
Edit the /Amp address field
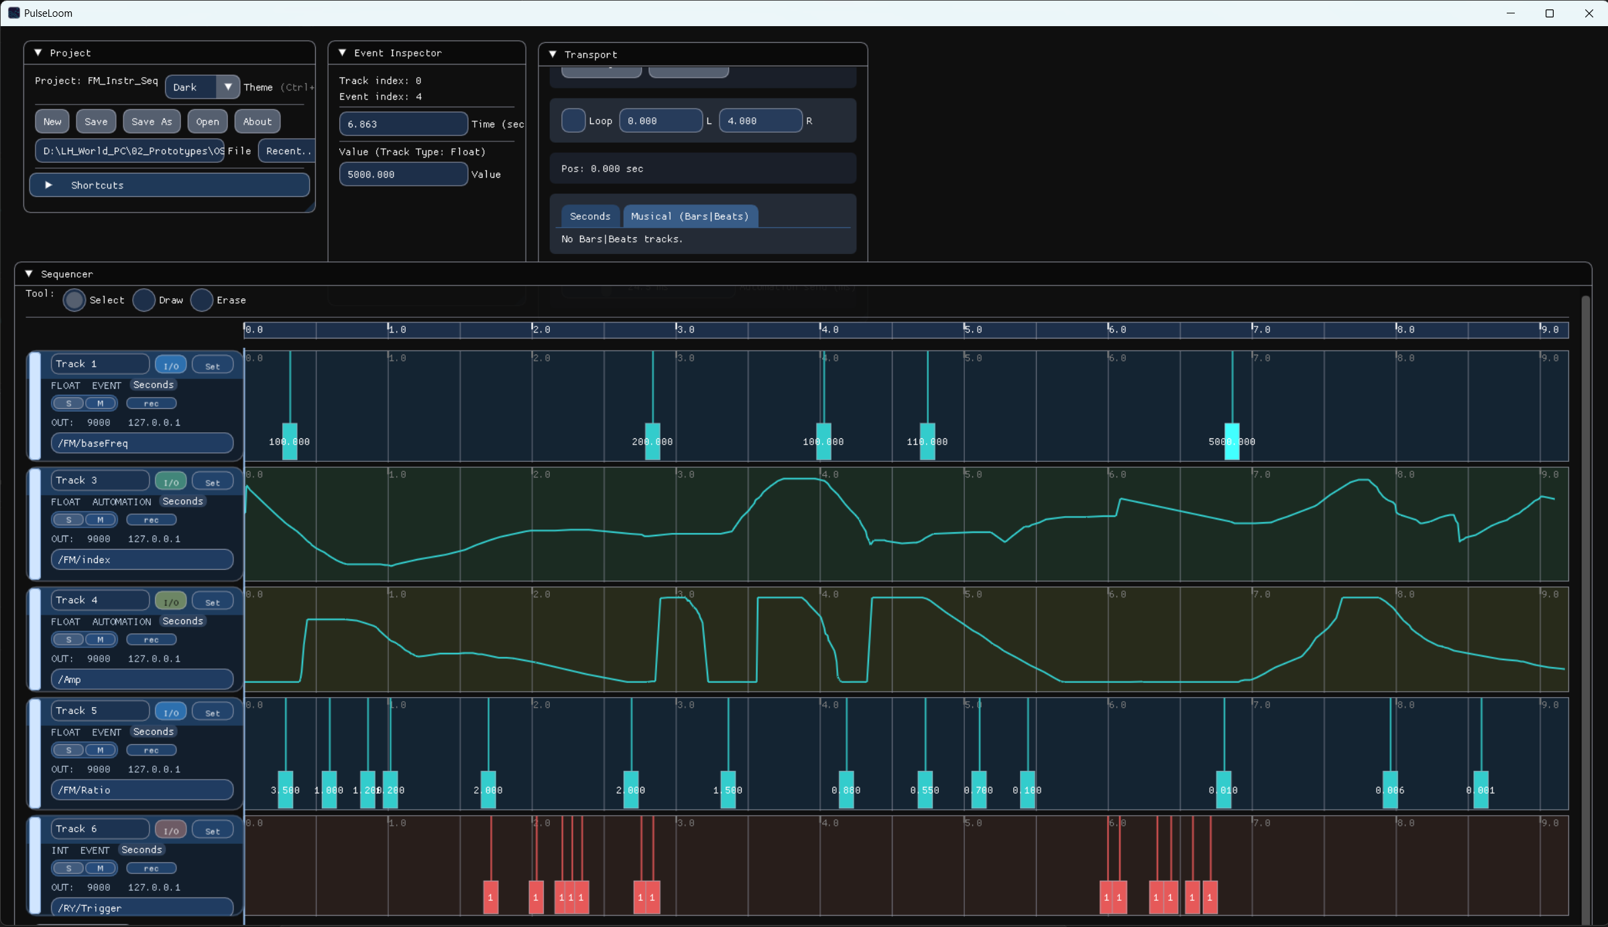pos(142,680)
